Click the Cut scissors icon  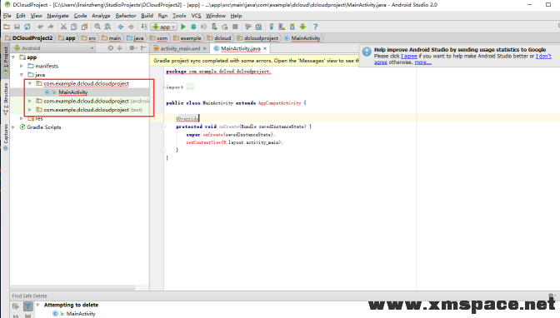63,27
